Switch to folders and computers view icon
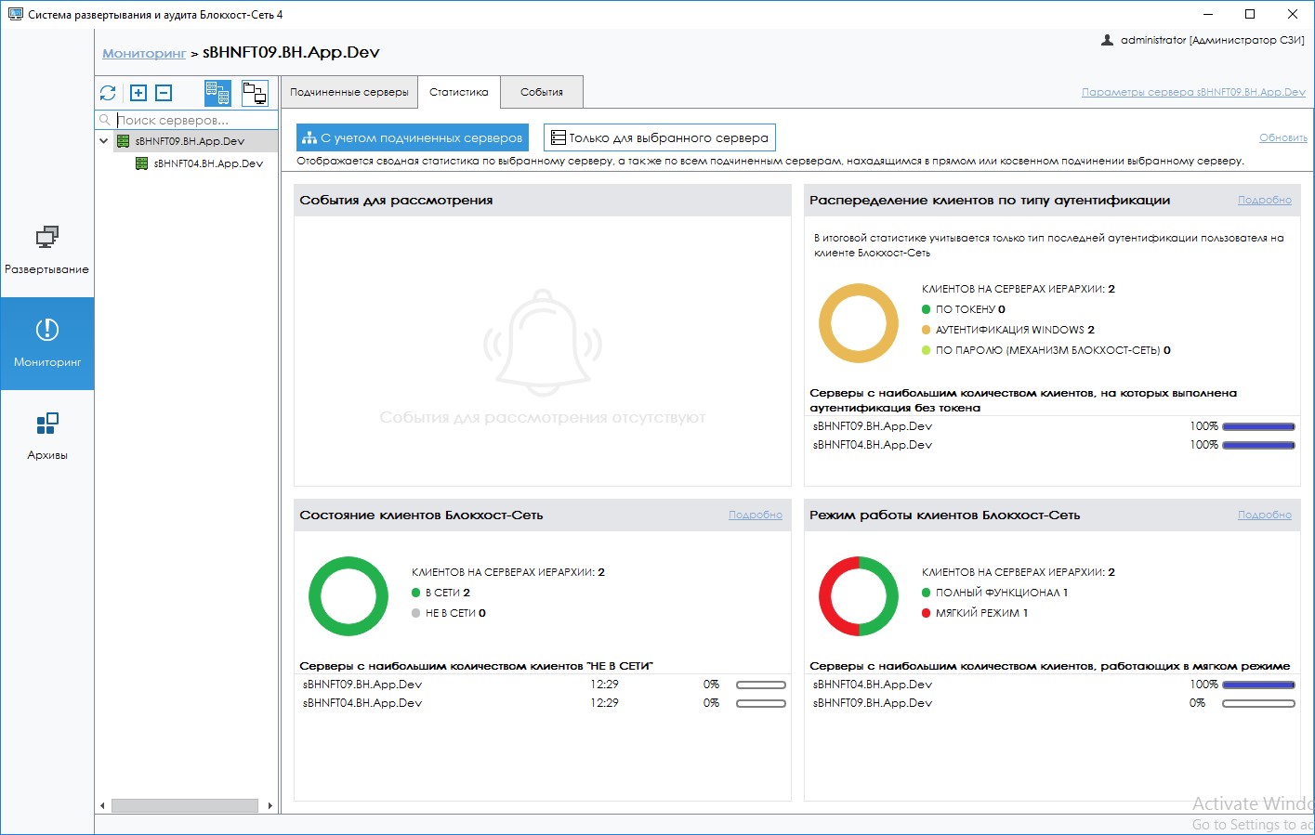This screenshot has height=835, width=1315. point(254,93)
